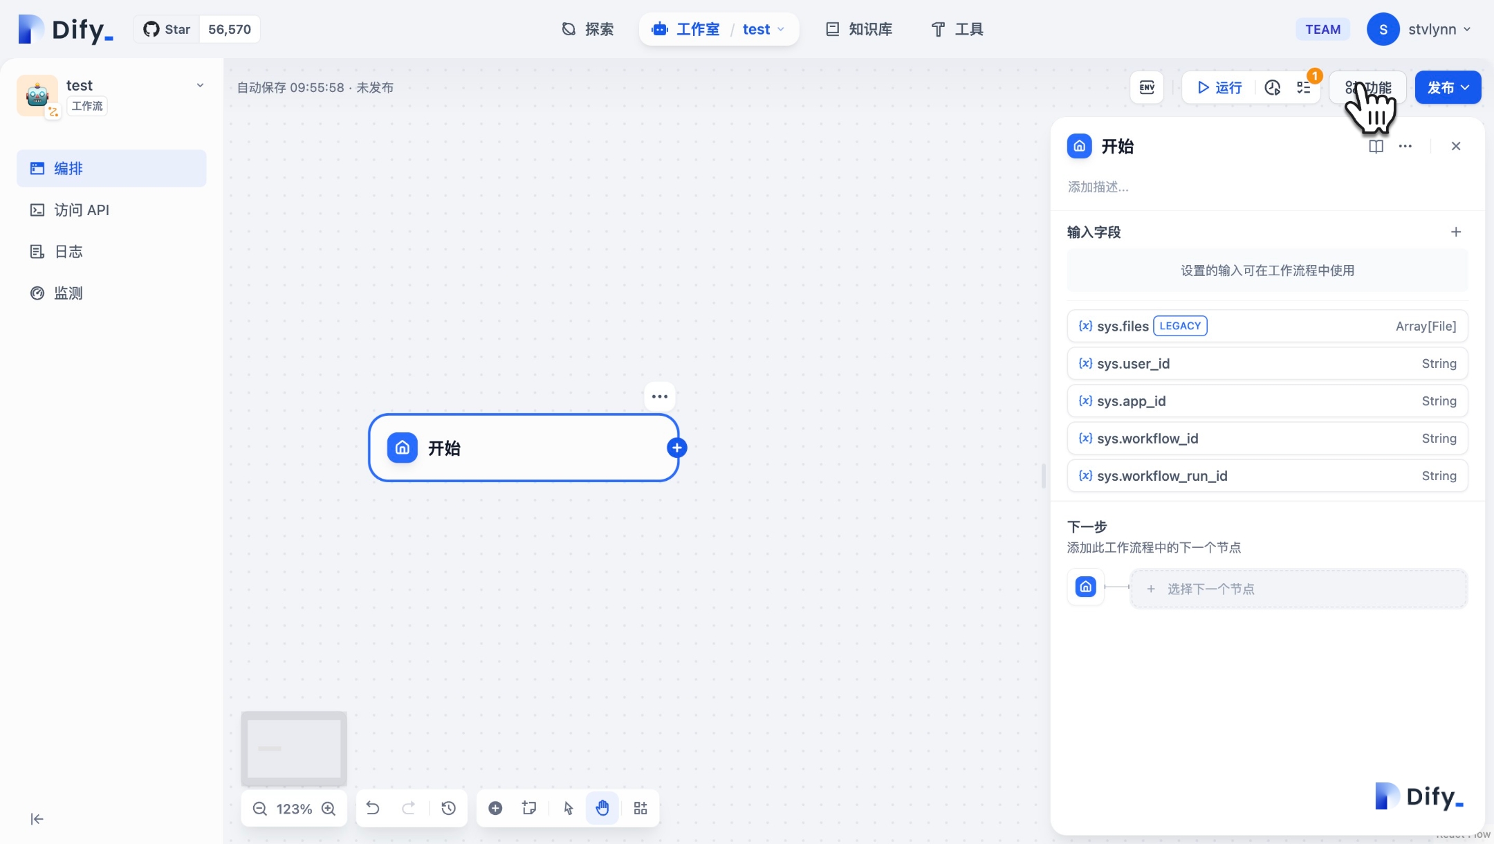This screenshot has height=844, width=1494.
Task: Switch to pointer mode
Action: pos(569,808)
